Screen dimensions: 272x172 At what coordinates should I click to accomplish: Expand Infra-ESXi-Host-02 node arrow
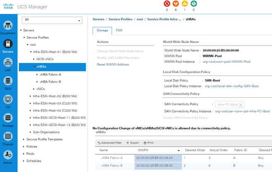pyautogui.click(x=31, y=96)
